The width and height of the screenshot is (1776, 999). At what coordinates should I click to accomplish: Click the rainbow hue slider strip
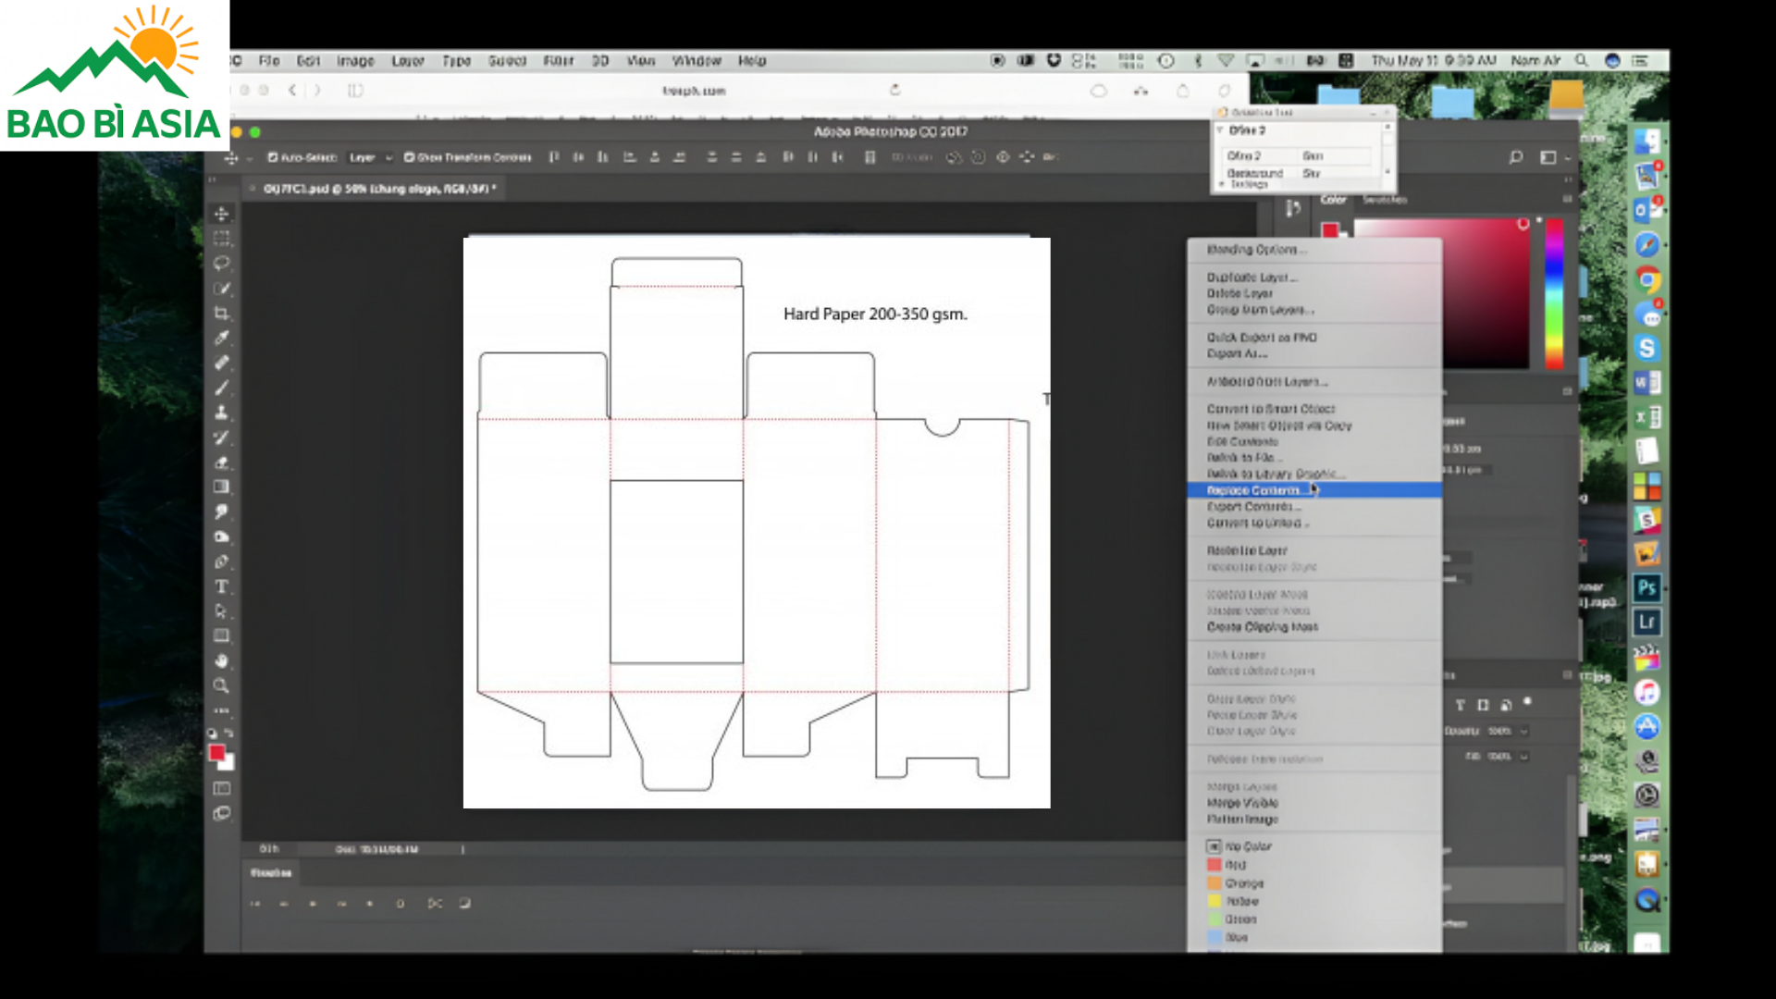point(1554,294)
